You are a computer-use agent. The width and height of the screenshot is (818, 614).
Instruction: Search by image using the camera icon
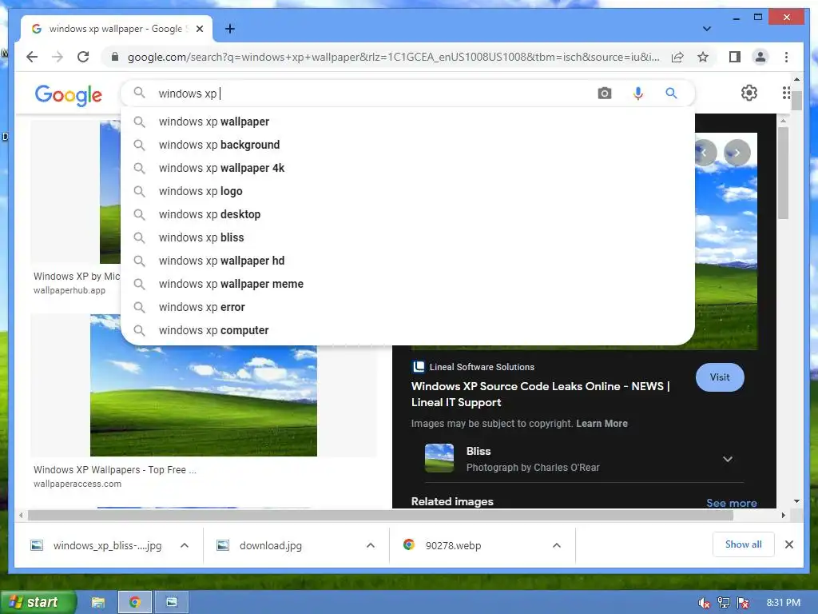604,94
